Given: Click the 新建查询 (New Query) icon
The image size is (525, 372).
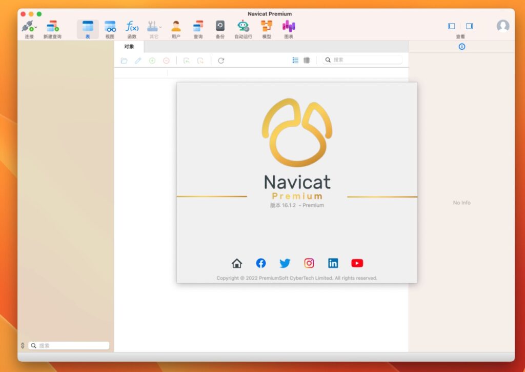Looking at the screenshot, I should pyautogui.click(x=52, y=28).
